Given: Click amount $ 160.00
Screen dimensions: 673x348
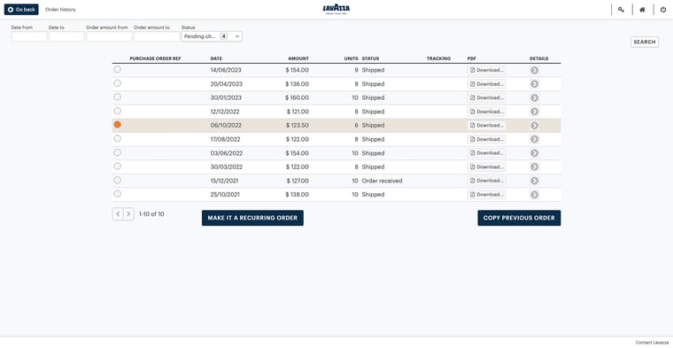Looking at the screenshot, I should [x=297, y=97].
